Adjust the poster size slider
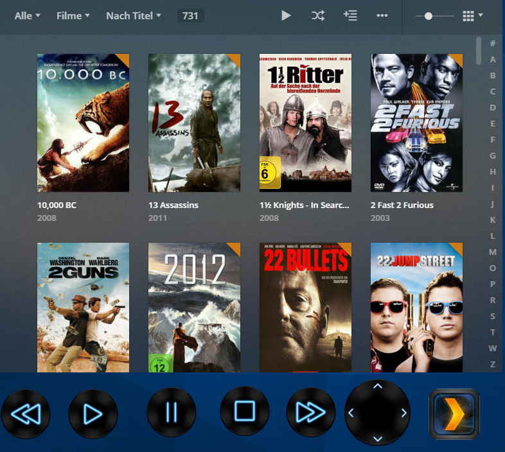Viewport: 505px width, 452px height. pyautogui.click(x=429, y=16)
